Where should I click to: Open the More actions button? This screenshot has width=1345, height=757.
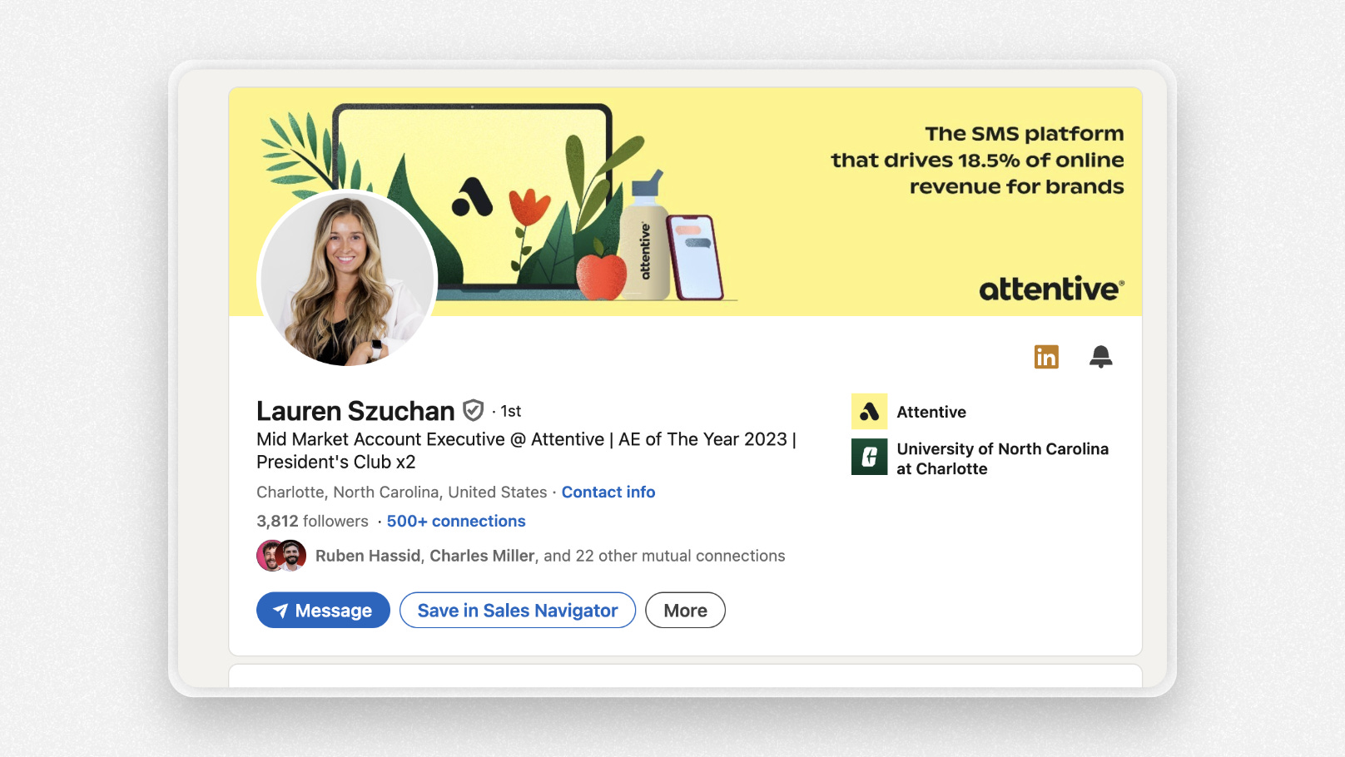click(685, 611)
